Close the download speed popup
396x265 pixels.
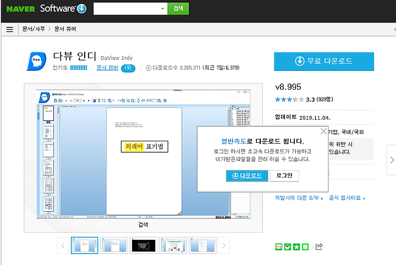(323, 131)
